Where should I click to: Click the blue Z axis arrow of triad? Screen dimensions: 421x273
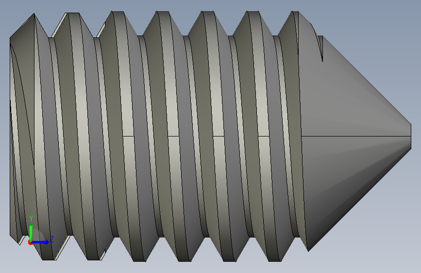(x=40, y=242)
